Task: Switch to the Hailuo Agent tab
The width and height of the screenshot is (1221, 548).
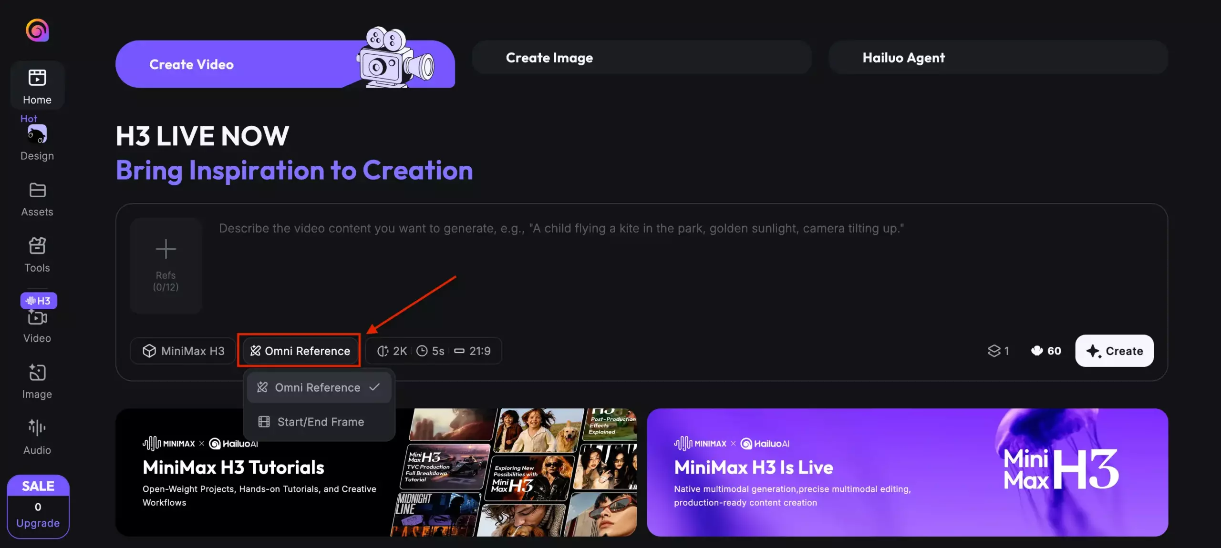Action: pyautogui.click(x=998, y=58)
